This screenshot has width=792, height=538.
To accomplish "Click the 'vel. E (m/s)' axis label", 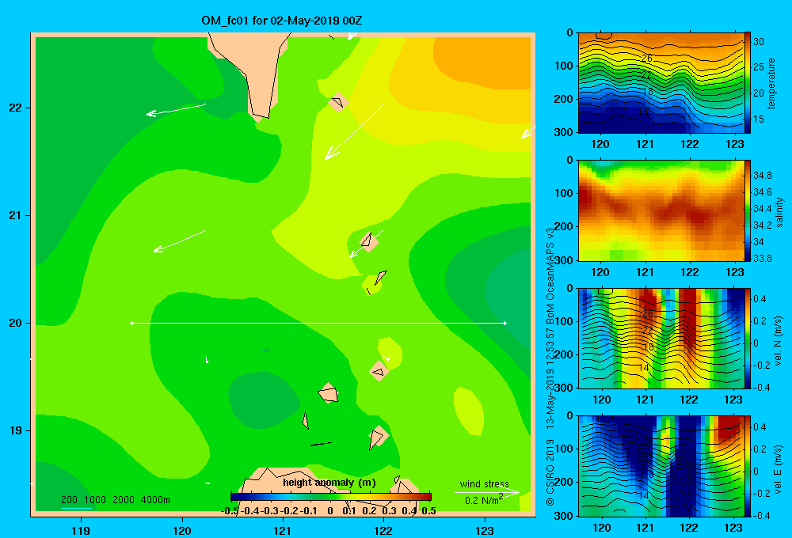I will [x=779, y=469].
